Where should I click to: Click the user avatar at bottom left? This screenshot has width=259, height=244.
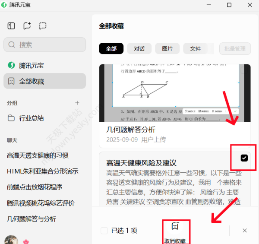11,240
